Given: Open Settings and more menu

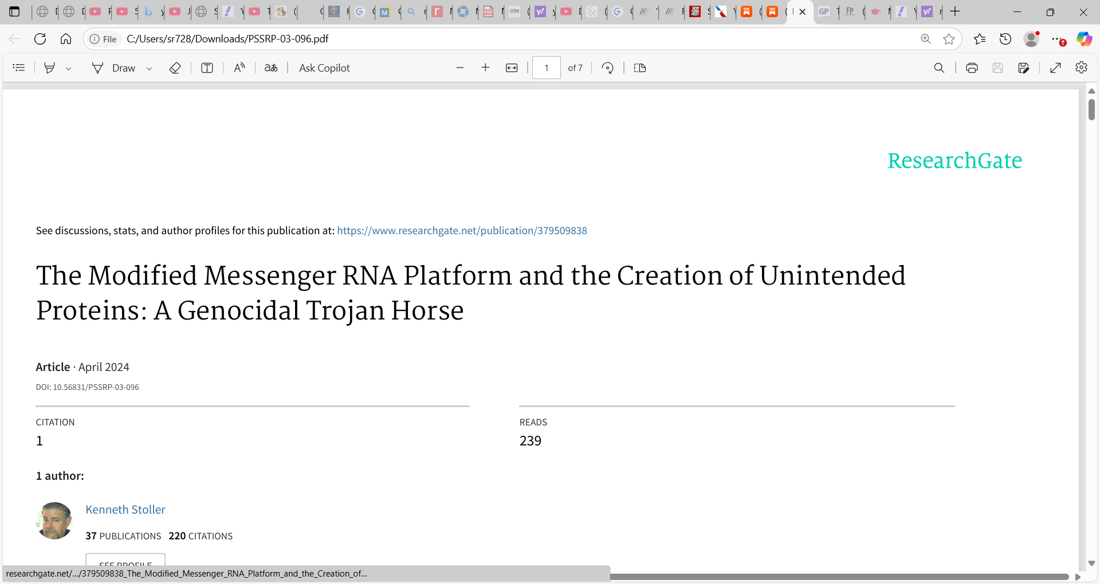Looking at the screenshot, I should coord(1058,39).
